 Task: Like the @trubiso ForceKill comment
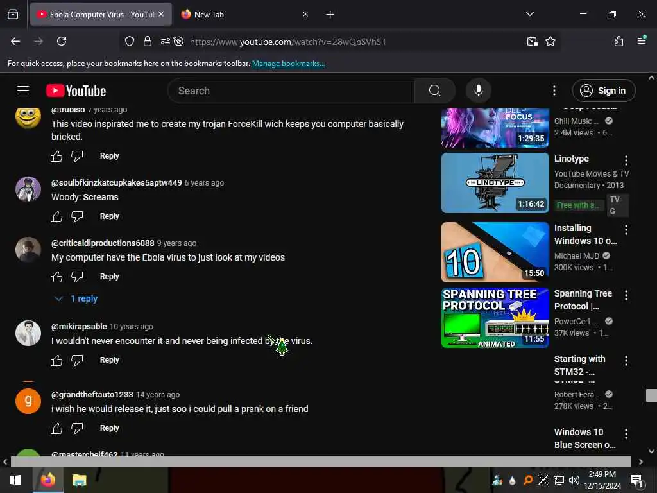point(56,157)
